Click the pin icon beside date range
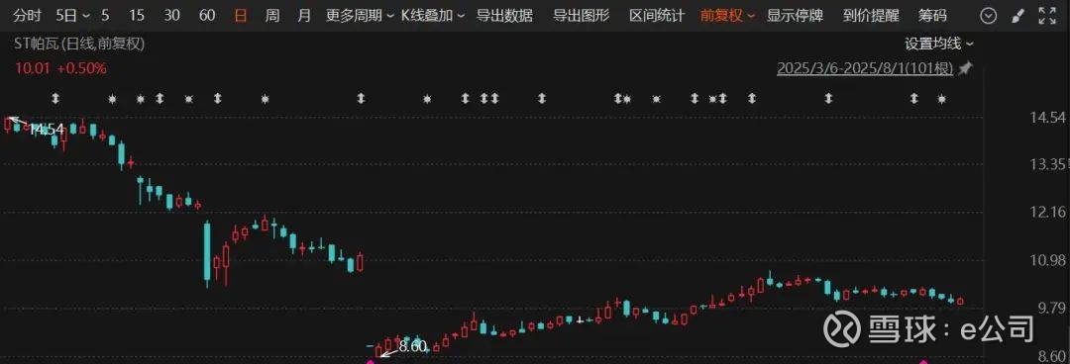The image size is (1070, 364). click(x=965, y=68)
